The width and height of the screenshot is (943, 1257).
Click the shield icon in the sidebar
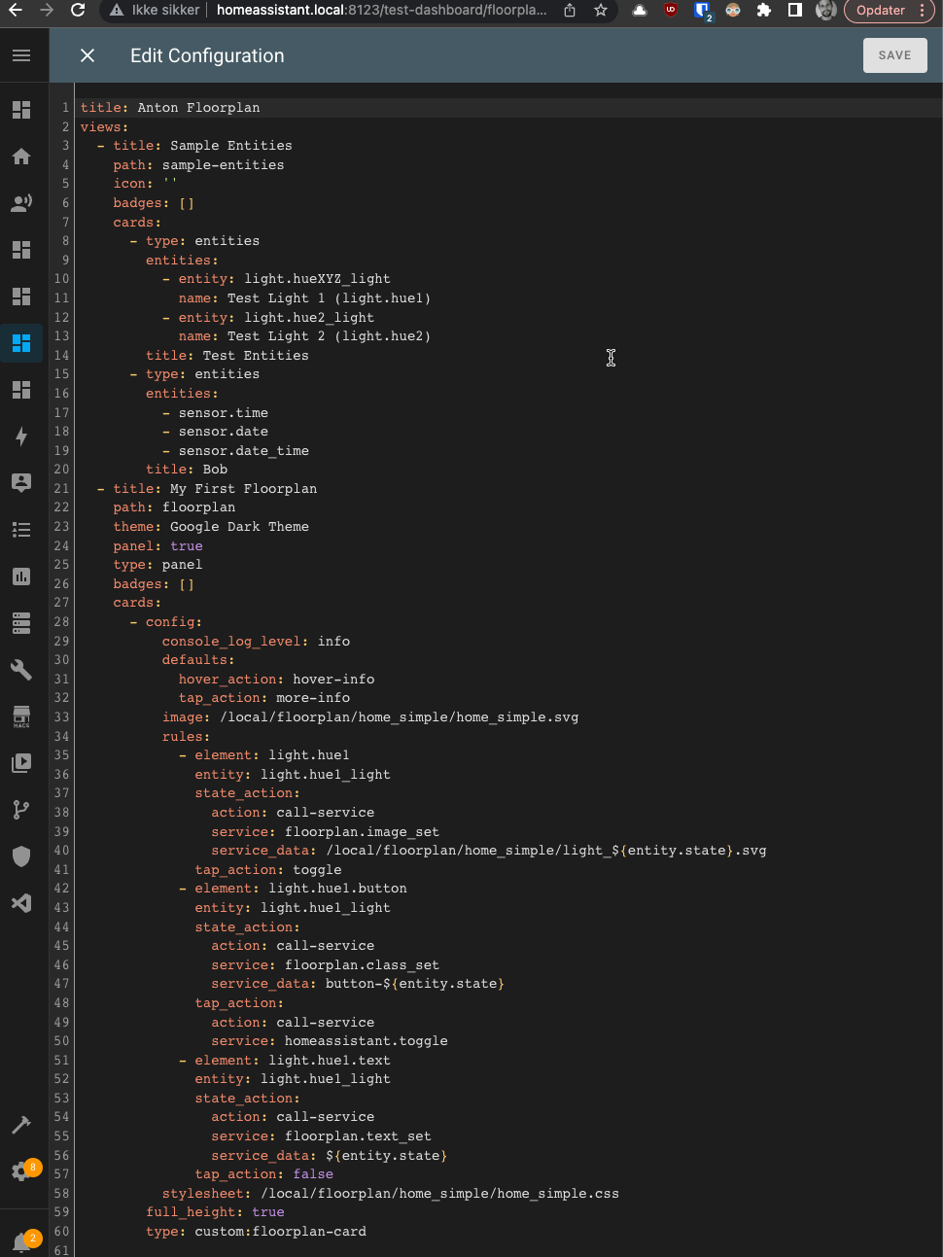point(21,856)
